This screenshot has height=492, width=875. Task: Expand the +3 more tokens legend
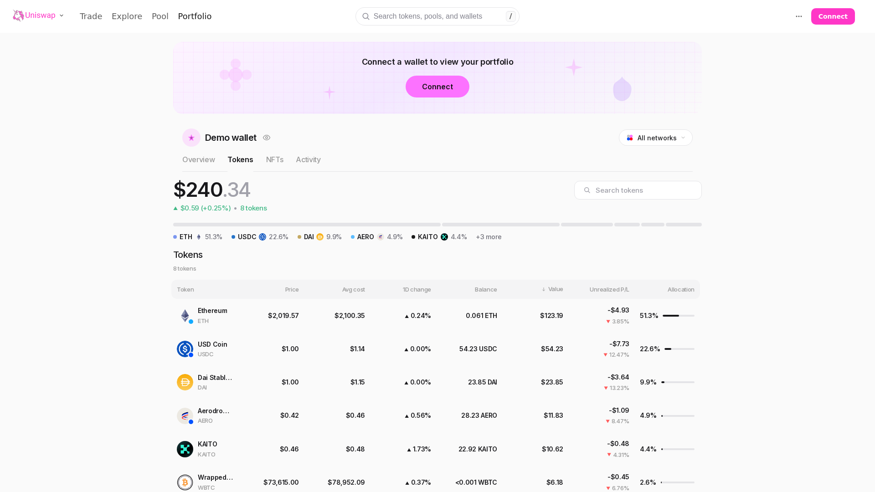click(x=489, y=237)
